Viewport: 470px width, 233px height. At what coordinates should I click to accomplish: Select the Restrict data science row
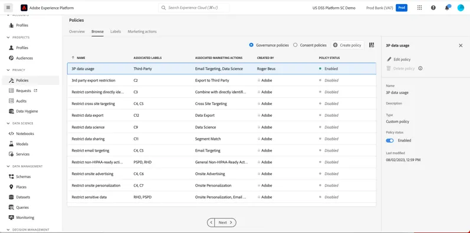(222, 127)
